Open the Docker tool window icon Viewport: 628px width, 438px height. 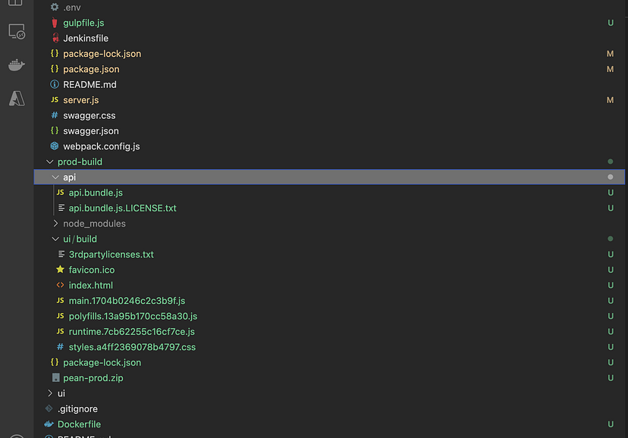(16, 64)
